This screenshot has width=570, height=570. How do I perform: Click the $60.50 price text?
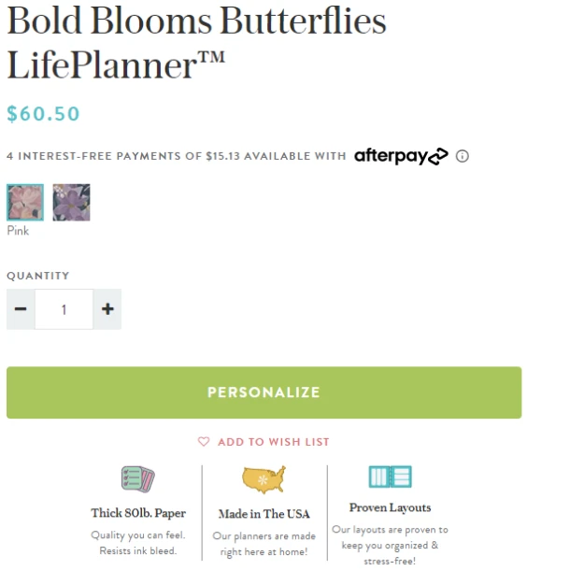point(43,114)
